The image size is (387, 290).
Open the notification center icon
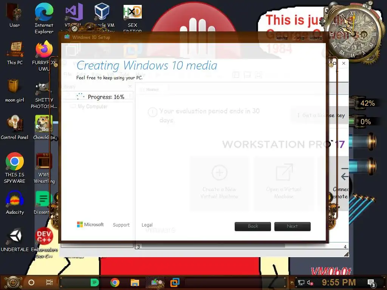[x=371, y=283]
